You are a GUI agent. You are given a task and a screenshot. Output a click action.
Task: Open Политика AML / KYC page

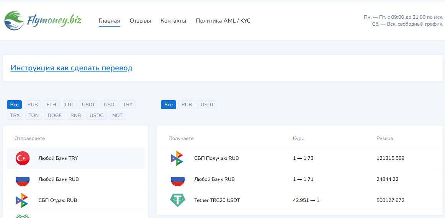(223, 21)
